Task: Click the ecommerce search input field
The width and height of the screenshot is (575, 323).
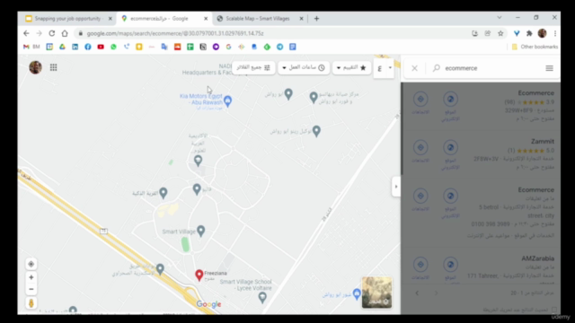Action: 491,68
